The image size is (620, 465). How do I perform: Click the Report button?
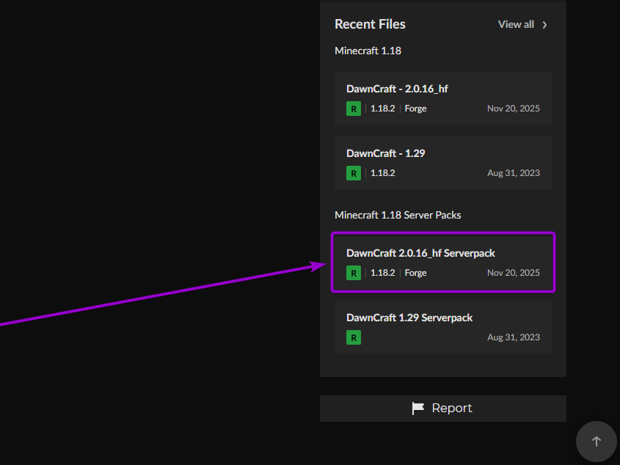click(442, 408)
